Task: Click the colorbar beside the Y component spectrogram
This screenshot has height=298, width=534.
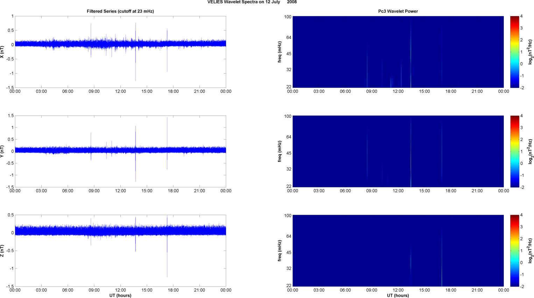Action: pos(514,151)
